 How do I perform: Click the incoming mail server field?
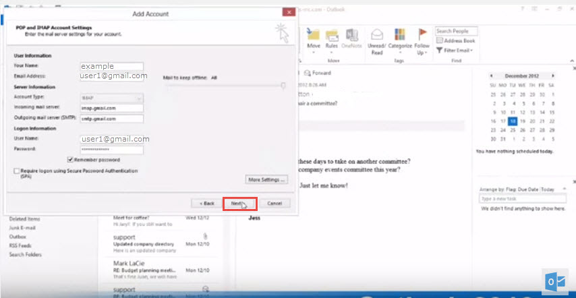click(112, 109)
